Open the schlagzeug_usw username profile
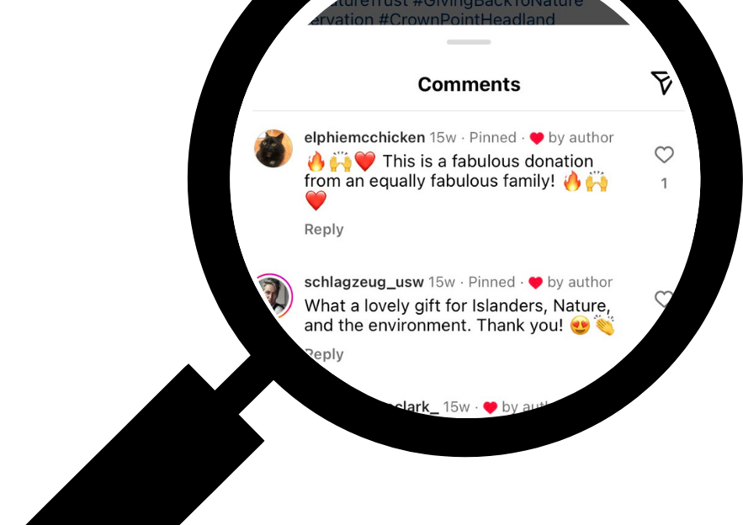743x525 pixels. point(364,282)
